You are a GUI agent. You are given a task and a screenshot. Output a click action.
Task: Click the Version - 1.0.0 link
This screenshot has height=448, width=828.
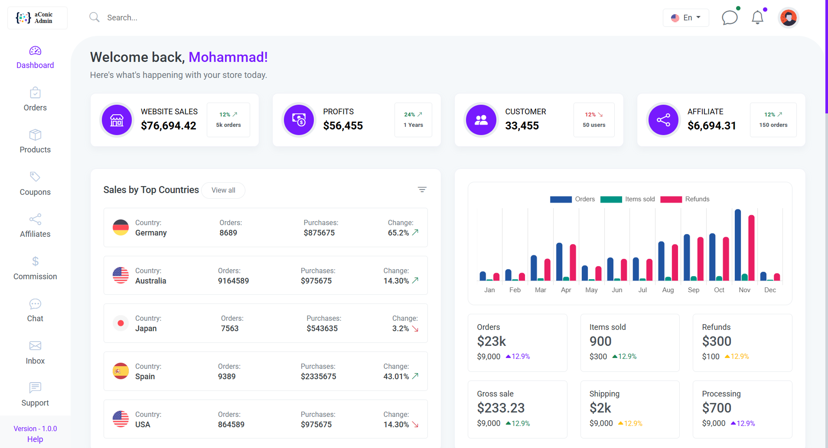coord(35,429)
